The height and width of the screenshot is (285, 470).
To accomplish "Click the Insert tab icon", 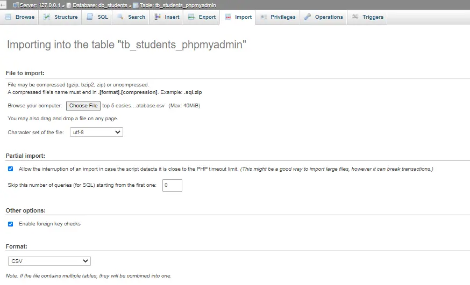I will point(158,17).
